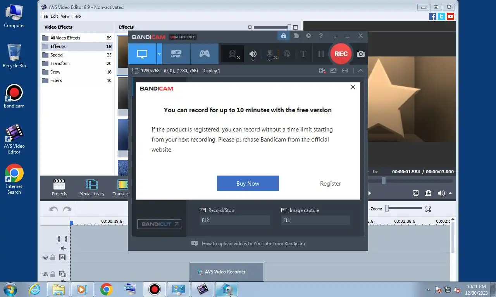
Task: Select HDMI device recording mode
Action: [176, 54]
